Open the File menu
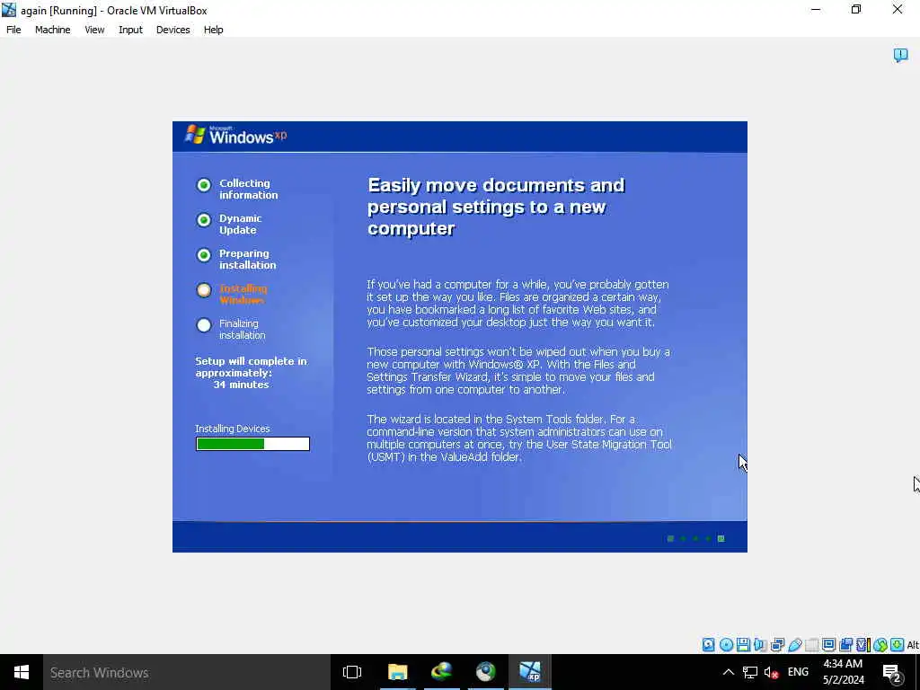This screenshot has width=920, height=690. click(13, 30)
